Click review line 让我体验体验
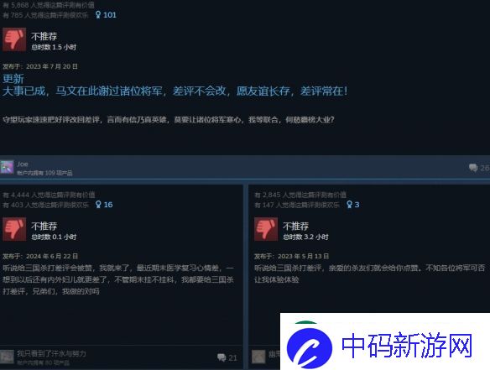This screenshot has height=370, width=490. [x=277, y=279]
